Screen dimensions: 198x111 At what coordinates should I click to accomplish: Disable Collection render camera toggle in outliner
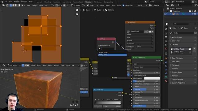point(195,11)
